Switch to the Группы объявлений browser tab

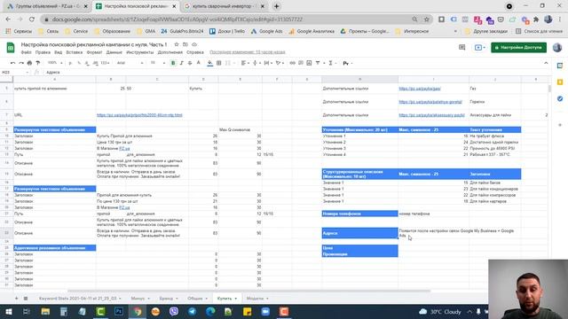pos(47,6)
